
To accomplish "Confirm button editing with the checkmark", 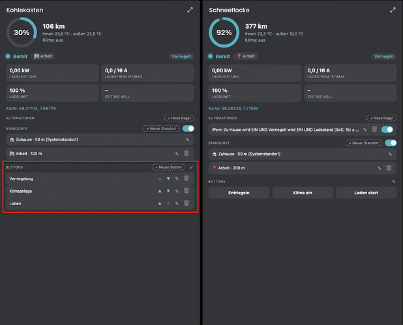I will 191,167.
